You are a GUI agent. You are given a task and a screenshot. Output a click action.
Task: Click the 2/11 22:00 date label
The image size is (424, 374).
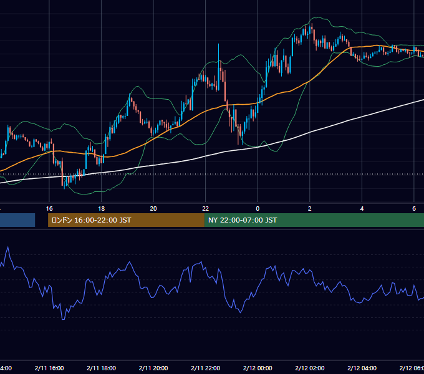[206, 368]
